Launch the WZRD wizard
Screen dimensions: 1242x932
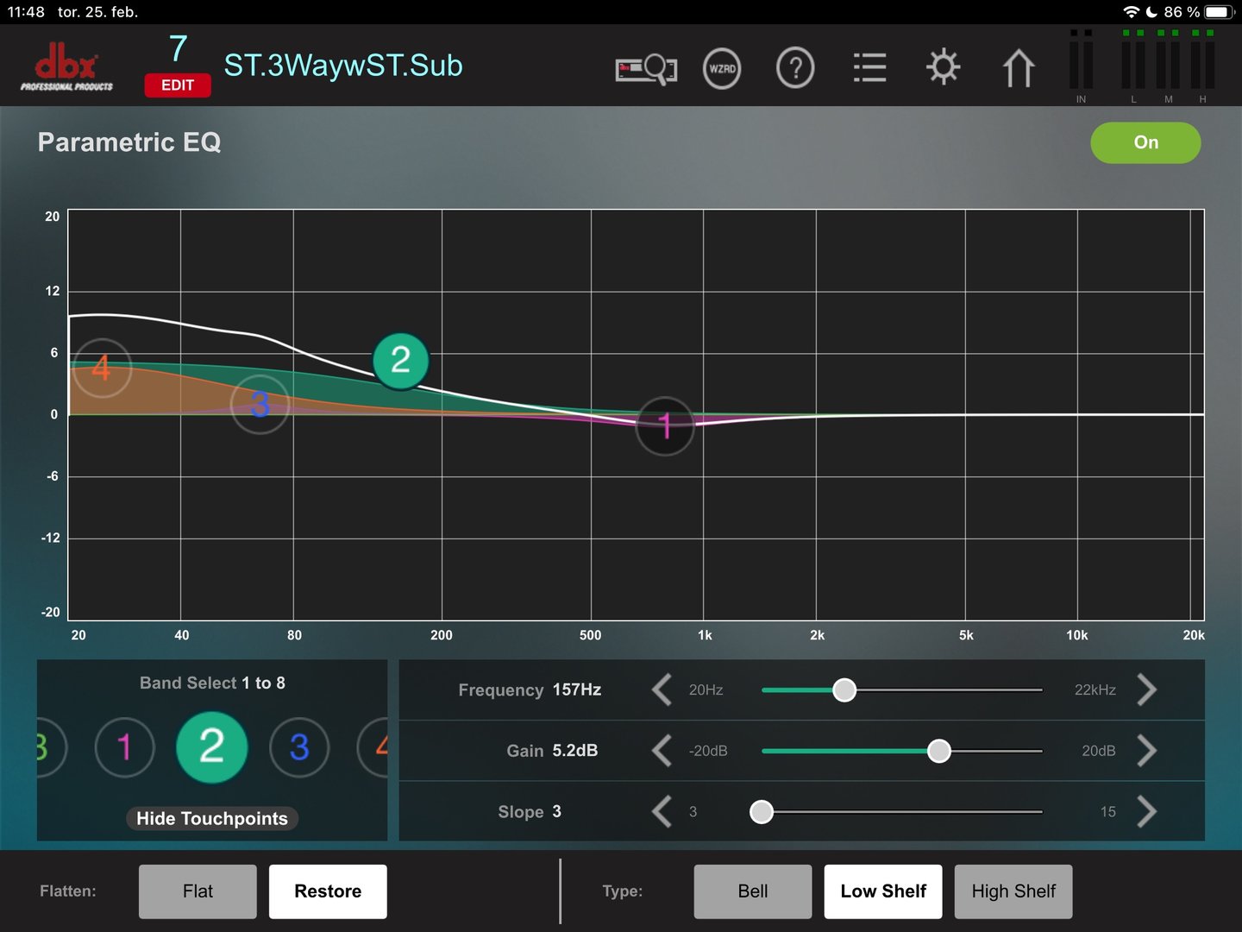coord(722,69)
